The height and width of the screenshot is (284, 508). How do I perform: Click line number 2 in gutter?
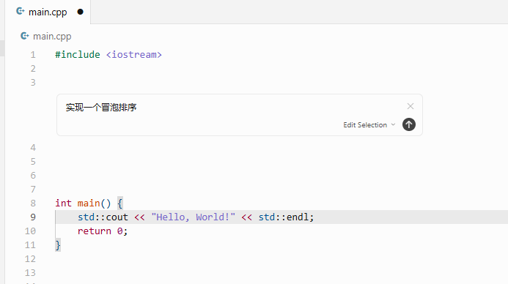tap(33, 69)
